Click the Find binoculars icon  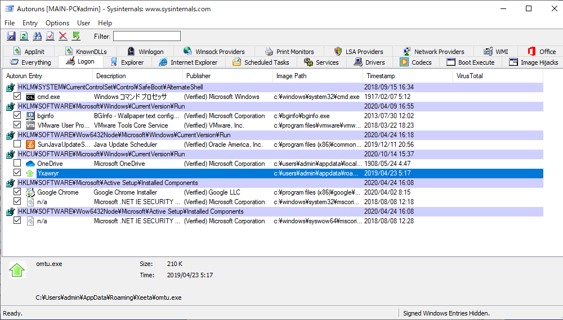pos(37,36)
